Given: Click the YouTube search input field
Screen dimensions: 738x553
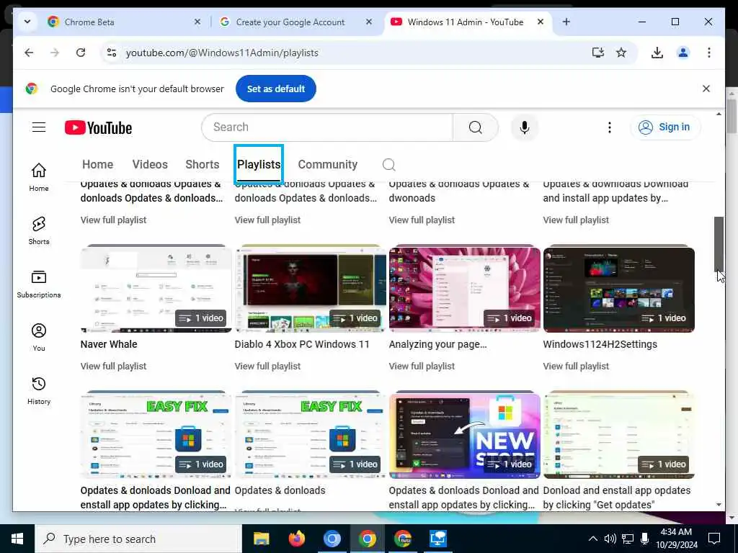Looking at the screenshot, I should point(327,127).
